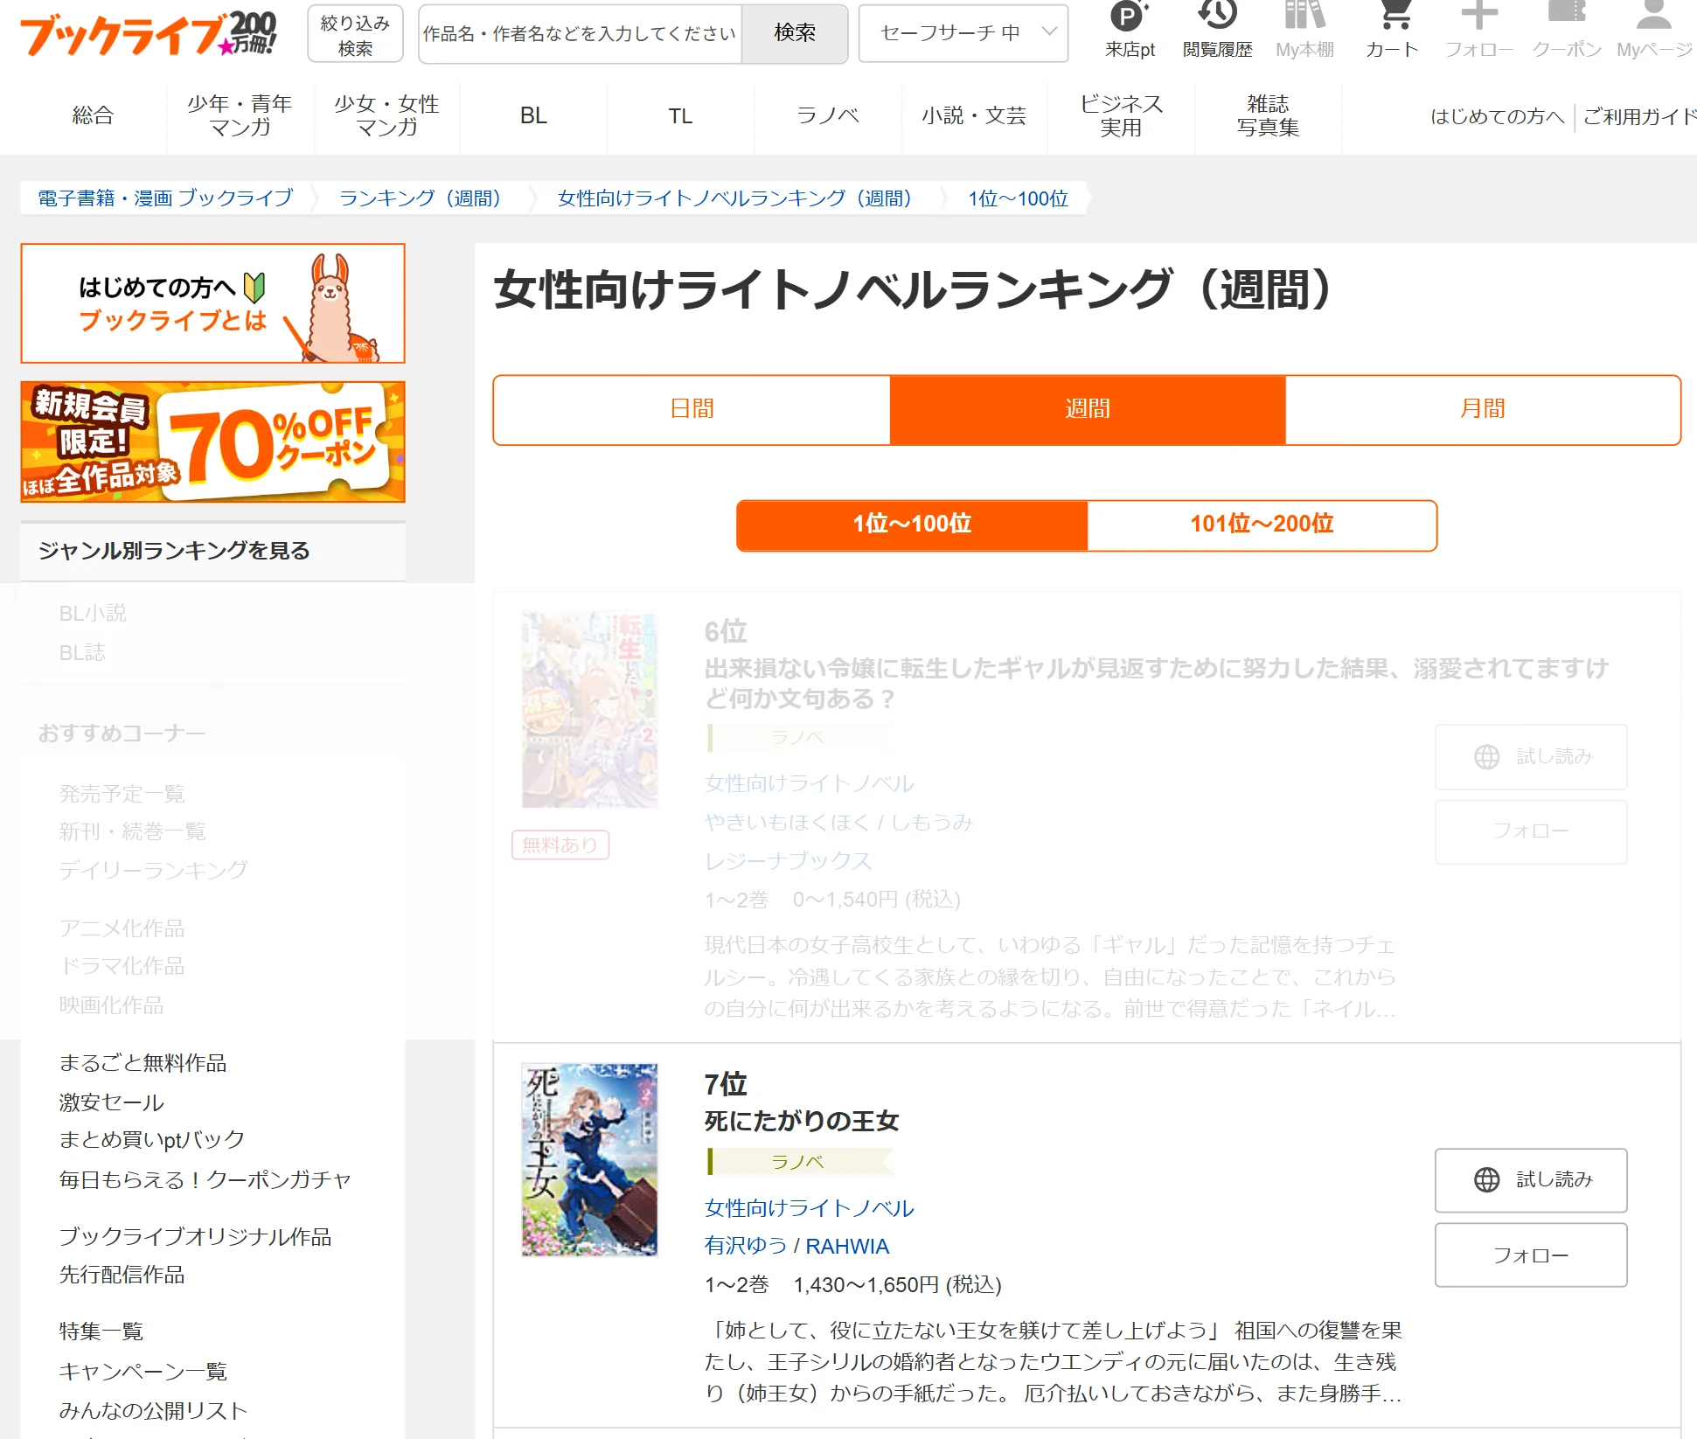Open the 70%OFF coupon banner
The height and width of the screenshot is (1439, 1697).
pyautogui.click(x=212, y=441)
